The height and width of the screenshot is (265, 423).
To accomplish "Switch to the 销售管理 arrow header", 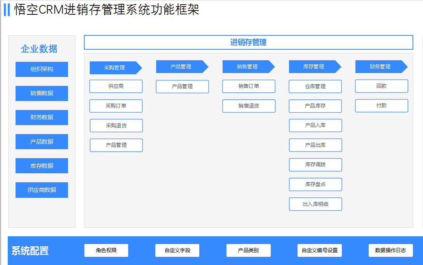I will [249, 67].
